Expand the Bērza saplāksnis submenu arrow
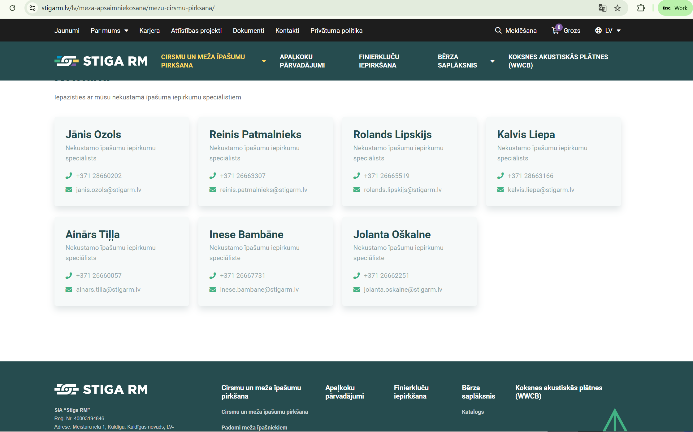The width and height of the screenshot is (693, 432). click(492, 61)
